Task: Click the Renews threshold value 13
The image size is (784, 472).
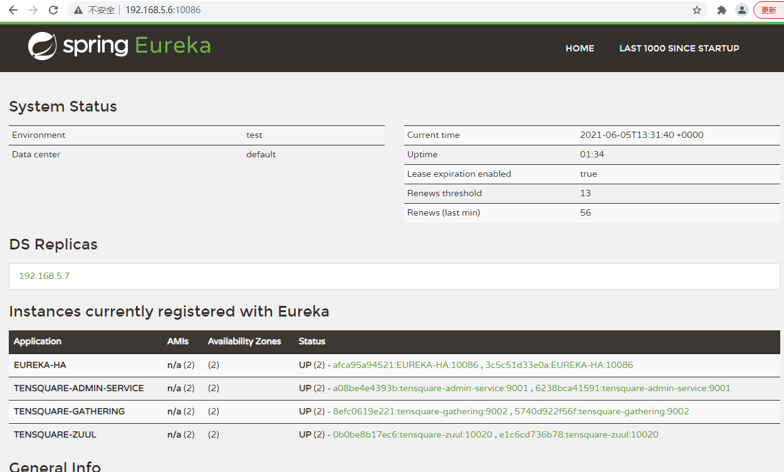Action: (x=585, y=193)
